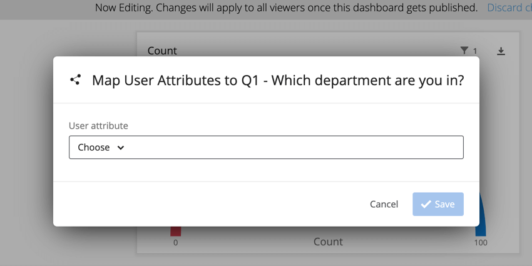The height and width of the screenshot is (266, 532).
Task: Click the chevron arrow next to Choose
Action: click(x=120, y=148)
